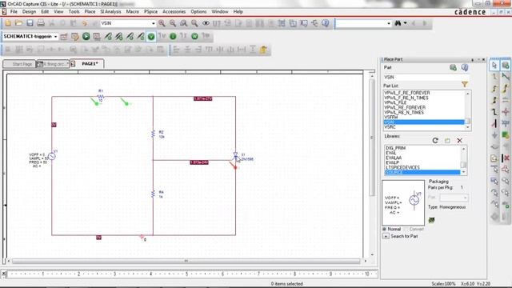Select resistor R2 on the schematic
This screenshot has width=512, height=288.
click(x=153, y=134)
